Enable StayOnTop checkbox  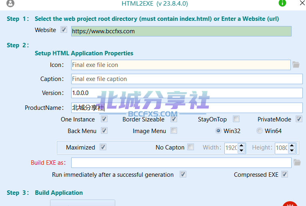(236, 119)
